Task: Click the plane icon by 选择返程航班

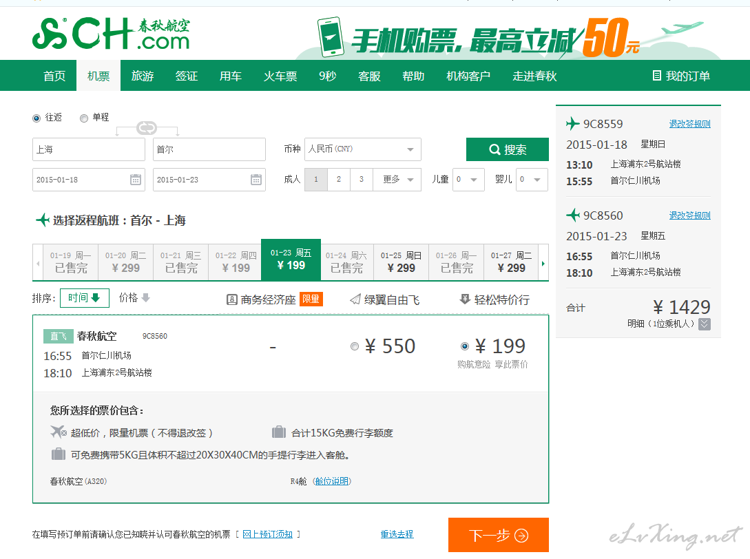Action: [43, 220]
